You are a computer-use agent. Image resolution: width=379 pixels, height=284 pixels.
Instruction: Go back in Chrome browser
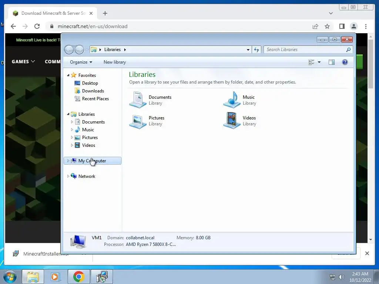pos(13,26)
